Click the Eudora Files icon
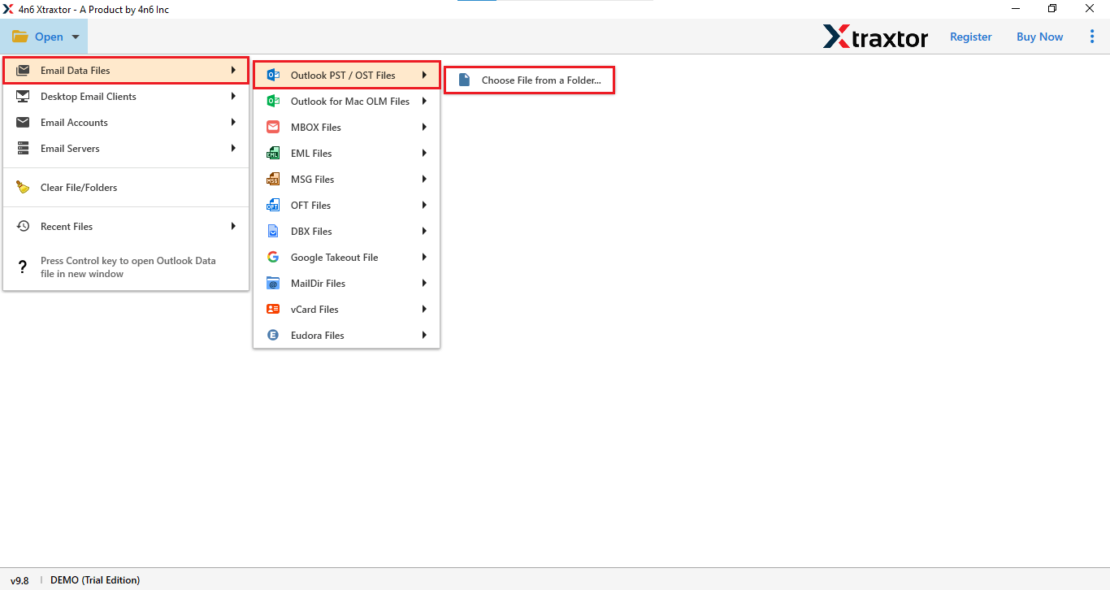The height and width of the screenshot is (590, 1110). tap(273, 335)
